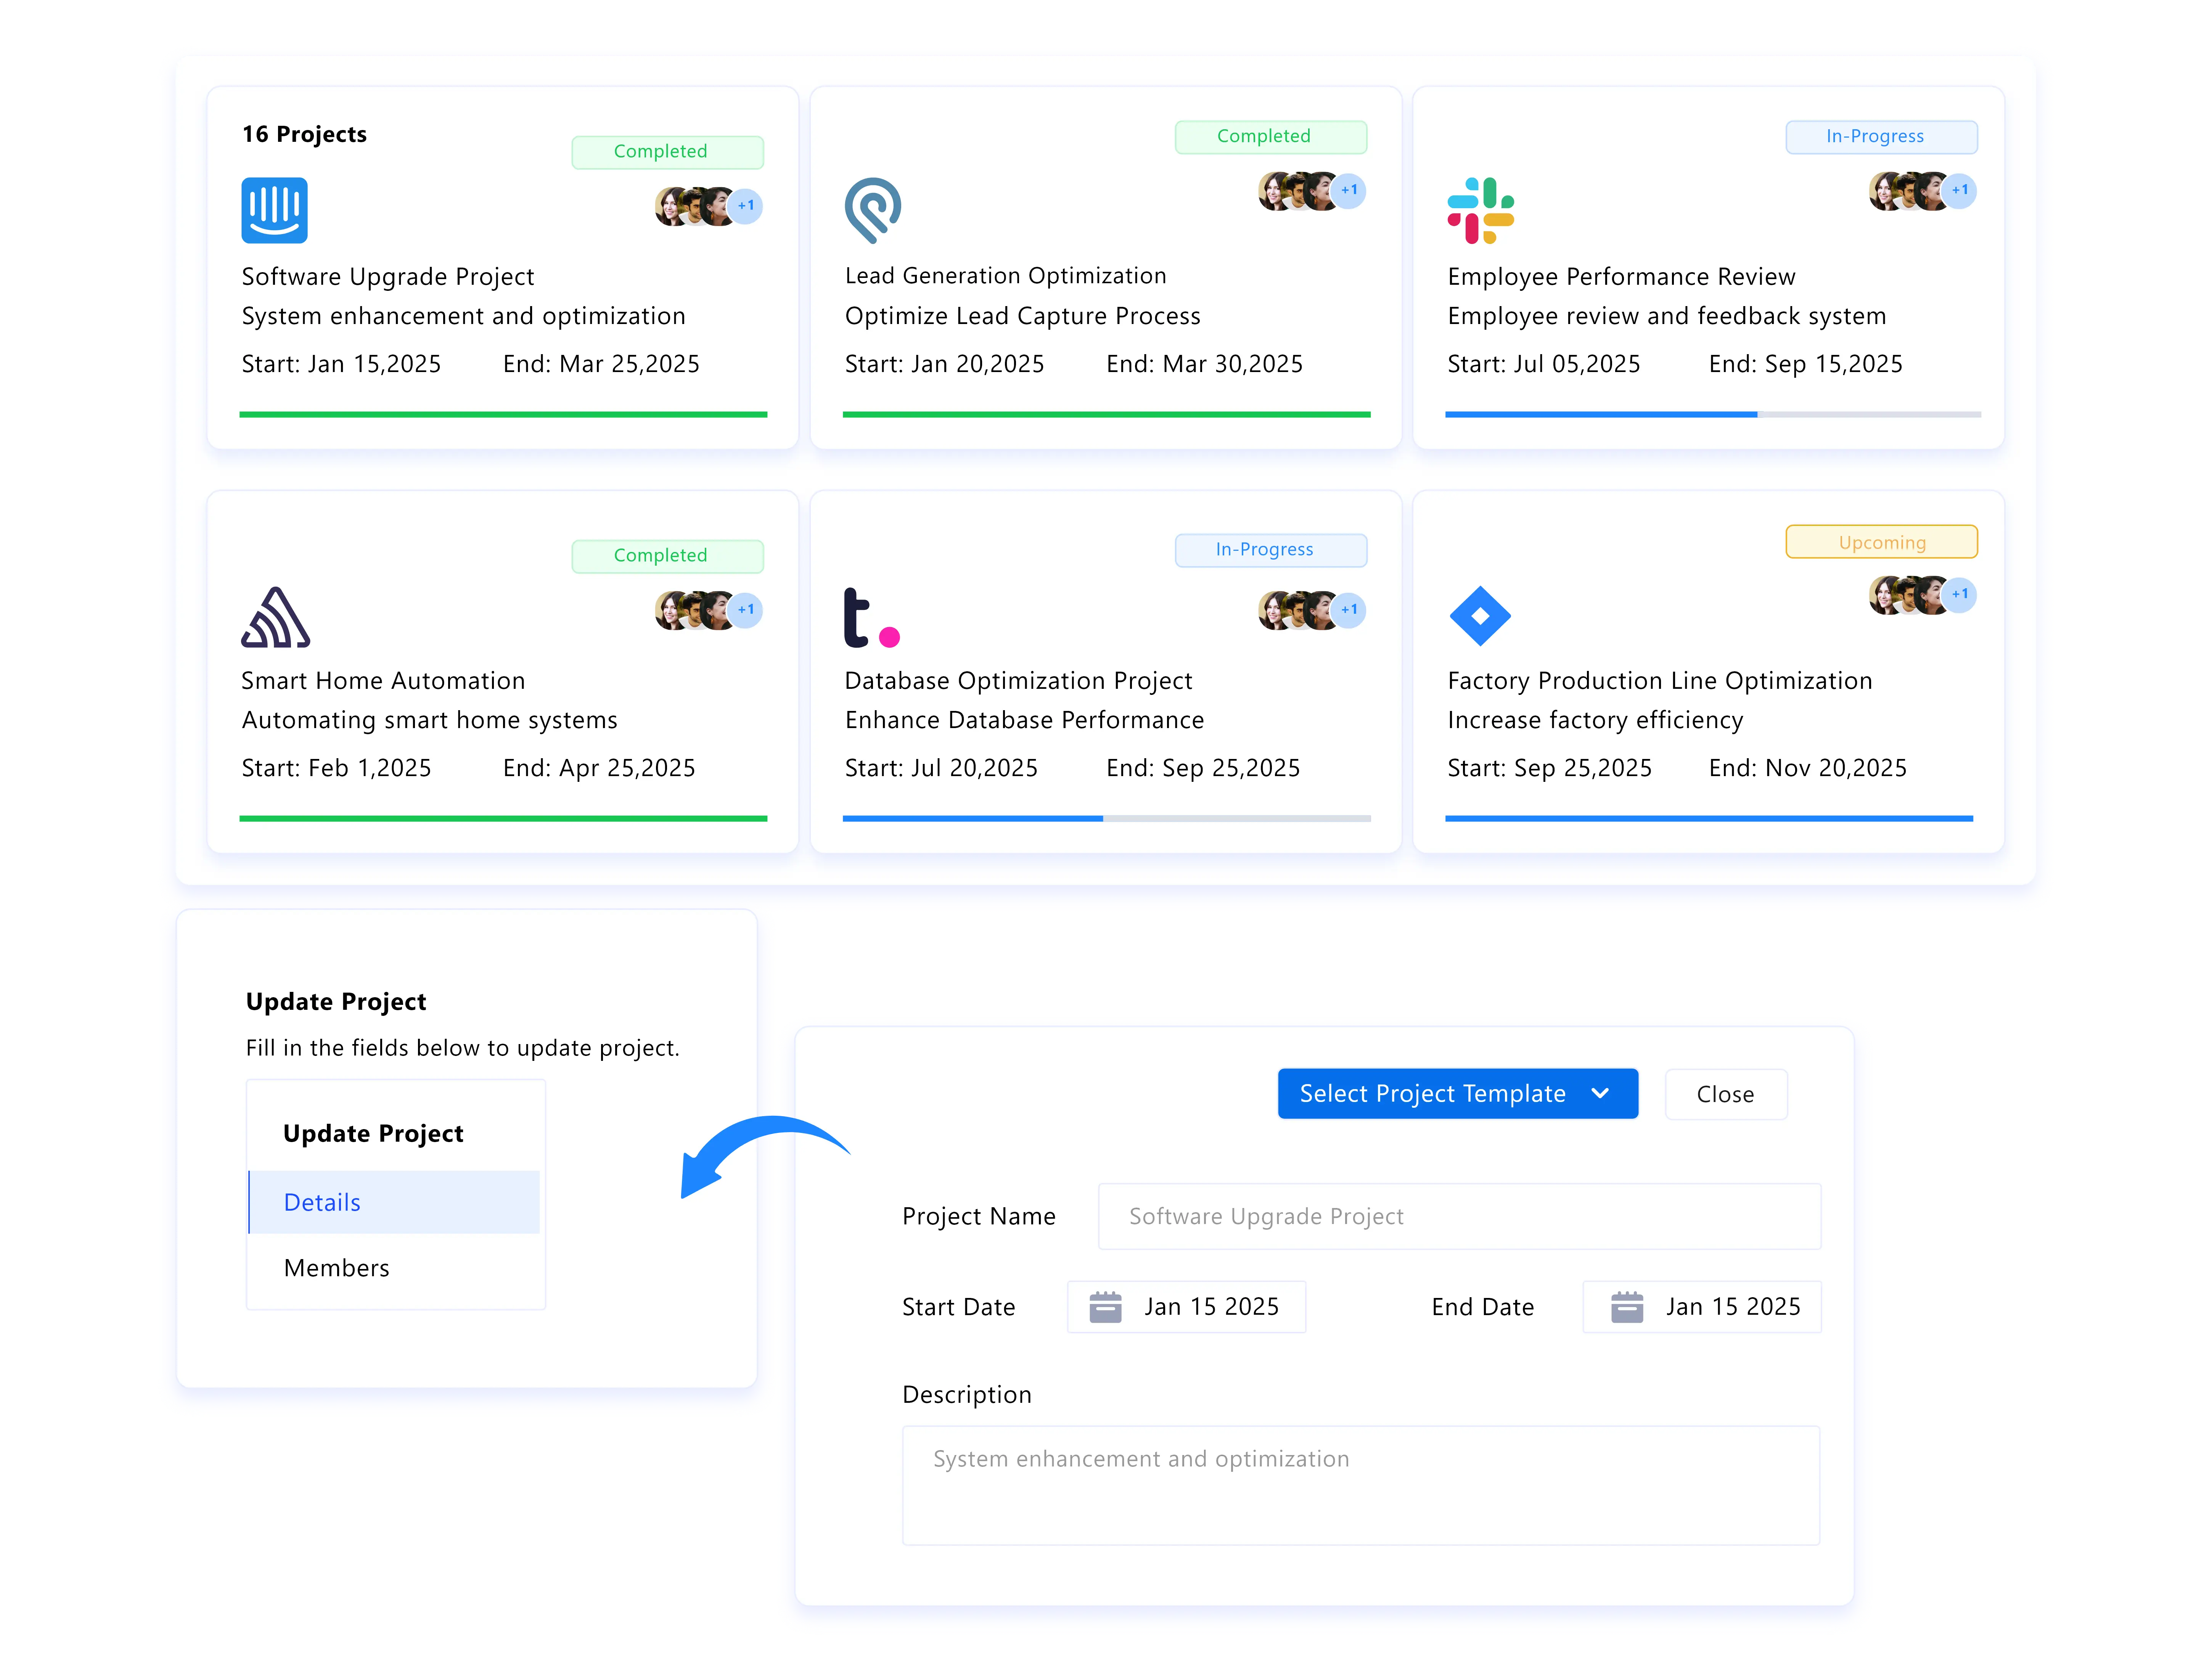Click the Slack logo on Employee Performance Review

coord(1480,210)
